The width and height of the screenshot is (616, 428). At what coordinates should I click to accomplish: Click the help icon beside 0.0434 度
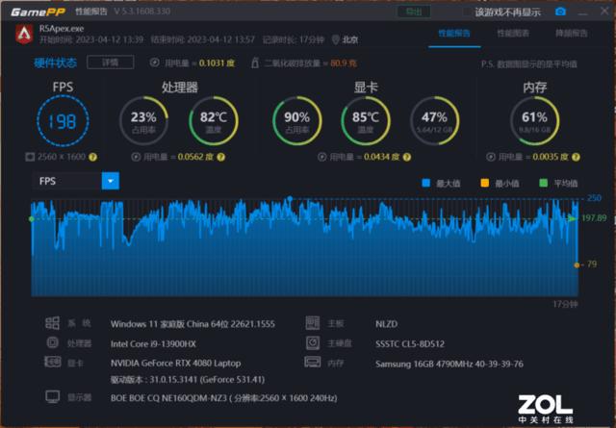407,157
